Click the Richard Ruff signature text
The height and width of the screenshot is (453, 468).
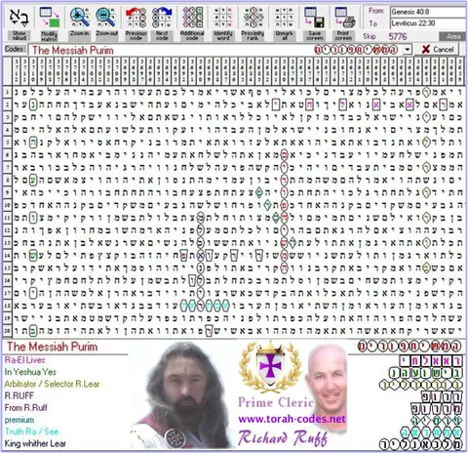(282, 437)
